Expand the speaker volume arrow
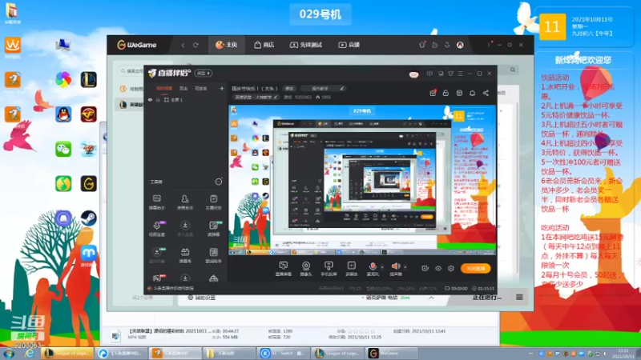Image resolution: width=641 pixels, height=360 pixels. (405, 267)
